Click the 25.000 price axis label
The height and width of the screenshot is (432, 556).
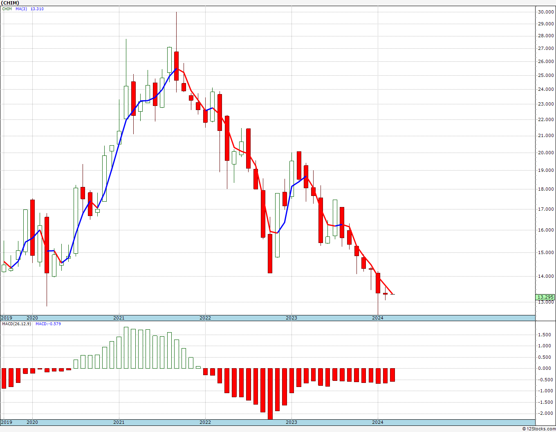(x=546, y=75)
